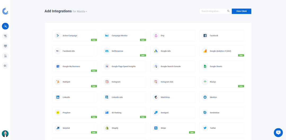Screen dimensions: 286x140
Task: Click the Facebook Ads megaphone icon
Action: click(58, 51)
